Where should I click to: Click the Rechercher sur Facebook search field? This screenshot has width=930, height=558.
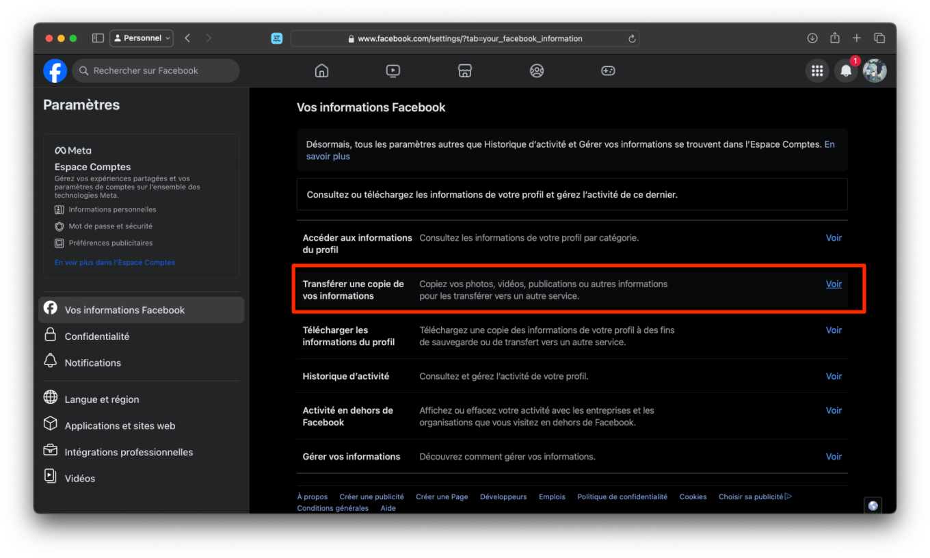click(x=156, y=70)
